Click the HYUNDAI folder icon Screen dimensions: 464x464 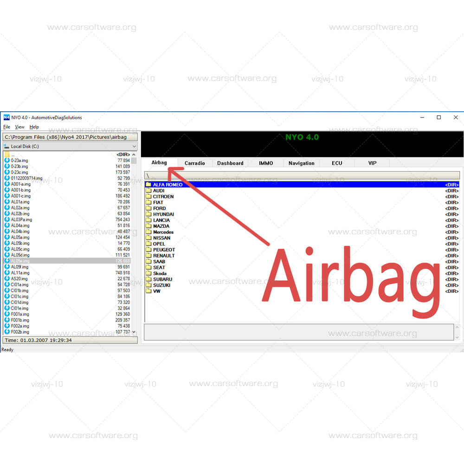tap(148, 214)
